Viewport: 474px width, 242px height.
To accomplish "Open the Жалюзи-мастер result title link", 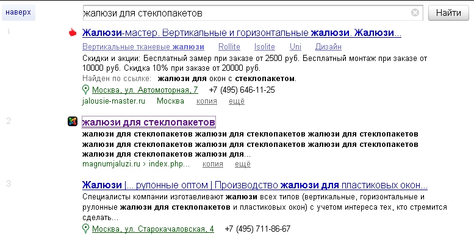I will (x=242, y=33).
